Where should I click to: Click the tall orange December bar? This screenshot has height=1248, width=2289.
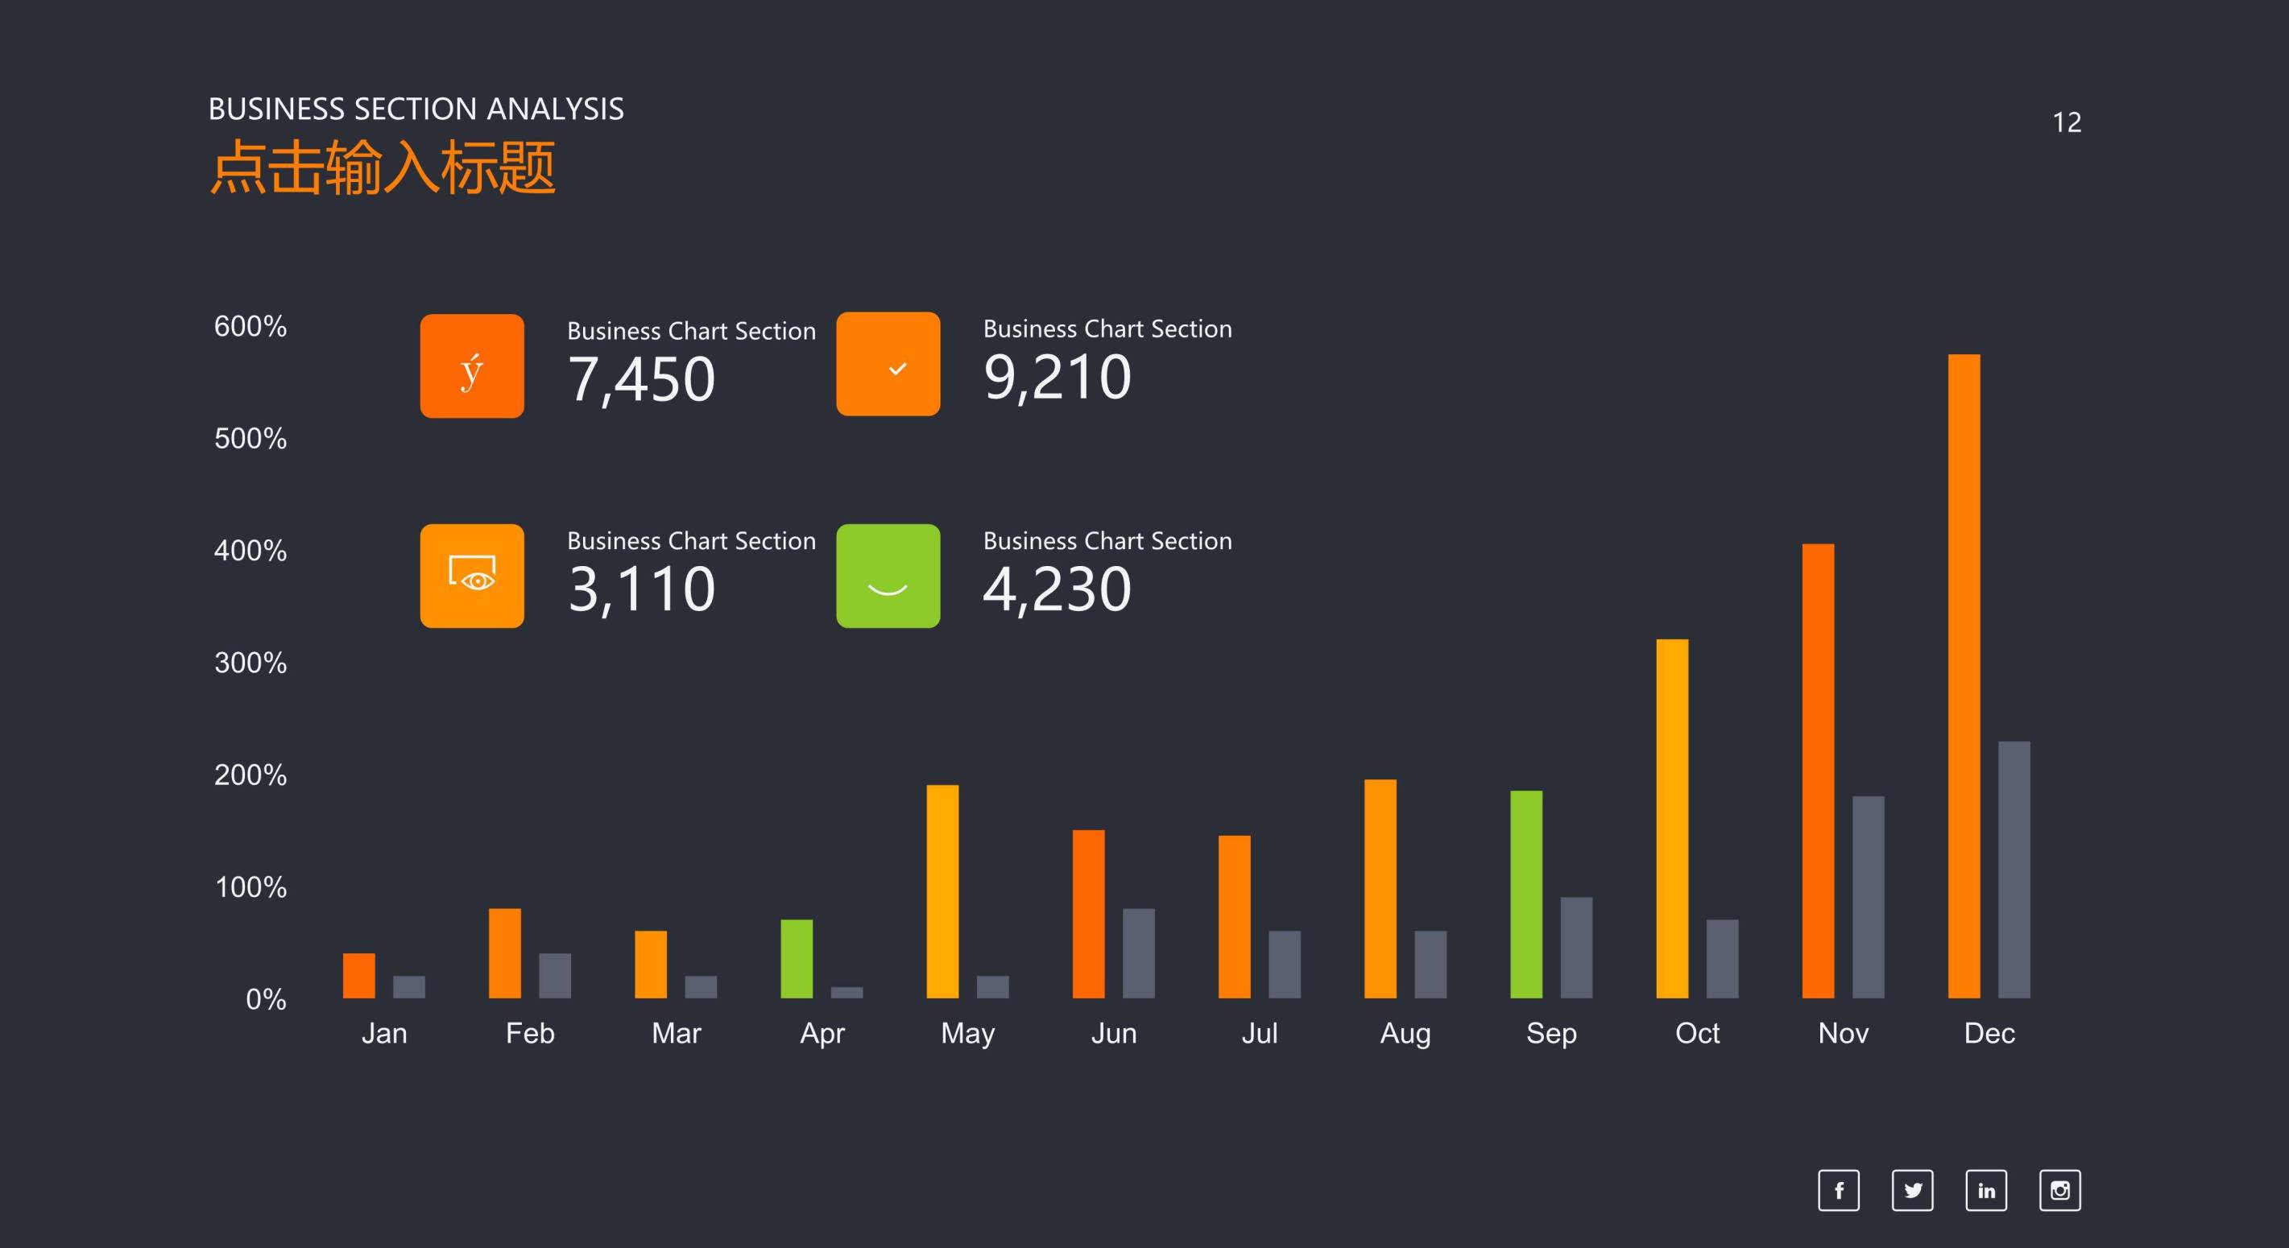click(1964, 675)
